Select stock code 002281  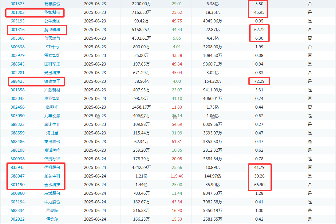pos(18,73)
